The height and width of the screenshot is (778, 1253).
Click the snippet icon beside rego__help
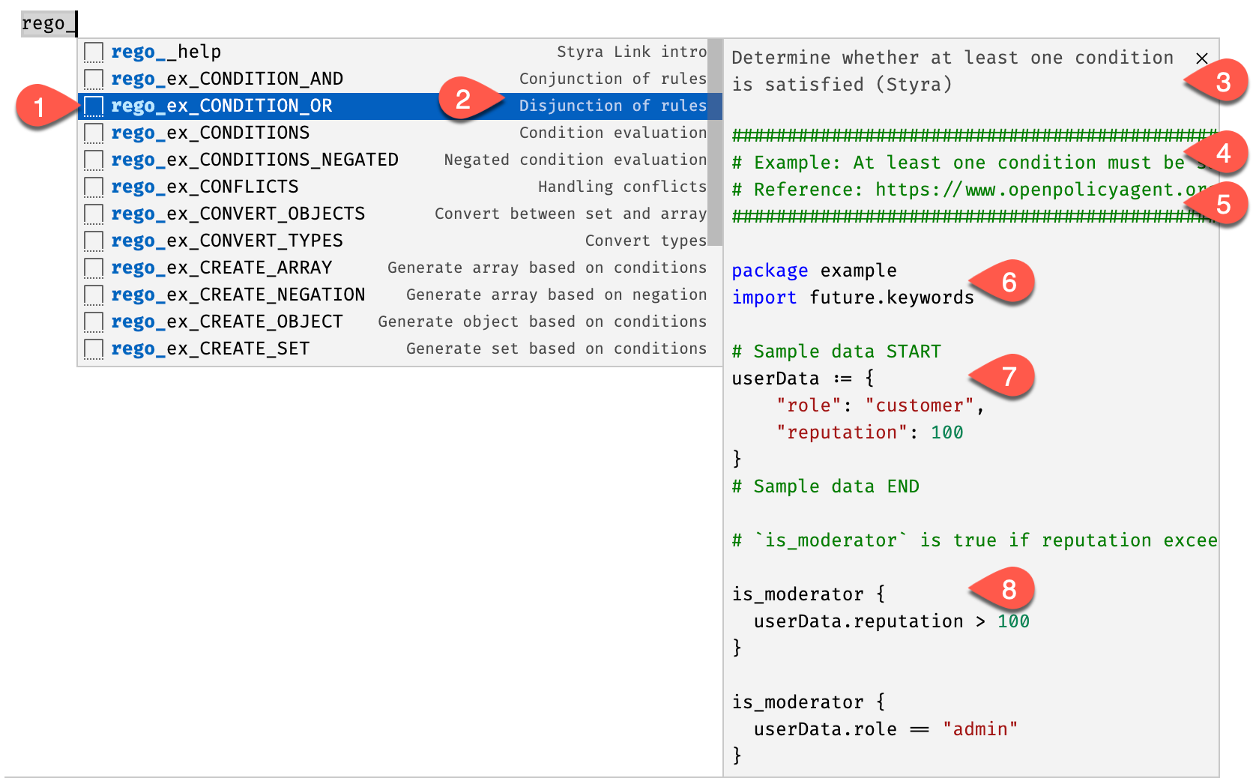tap(94, 52)
